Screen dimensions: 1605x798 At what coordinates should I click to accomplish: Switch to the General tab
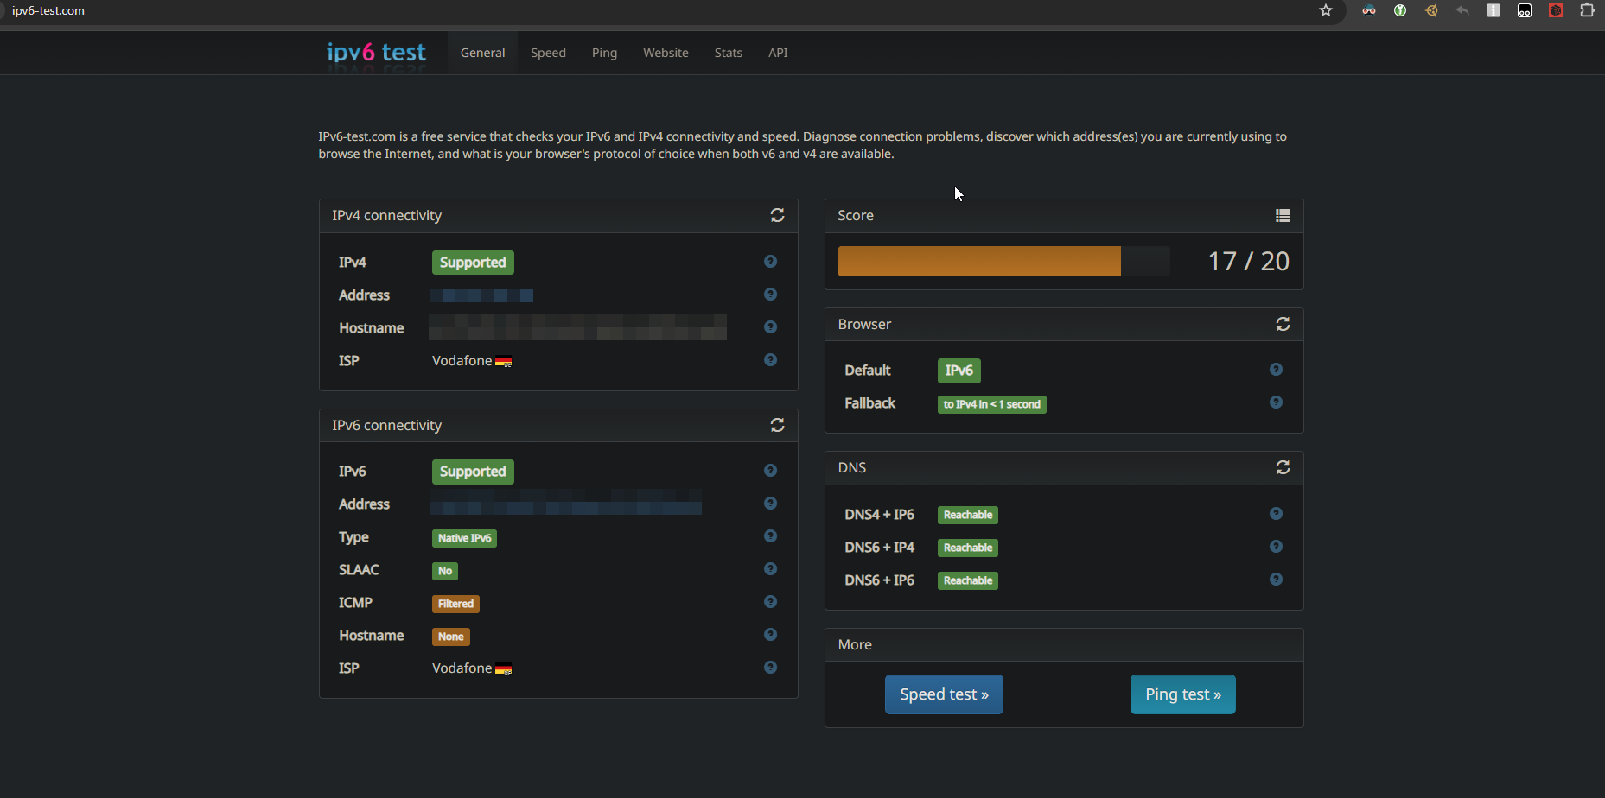[x=482, y=53]
